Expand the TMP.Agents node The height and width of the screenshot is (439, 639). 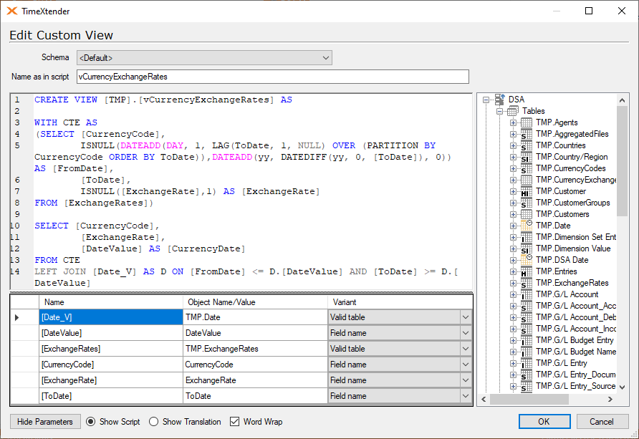pos(513,122)
